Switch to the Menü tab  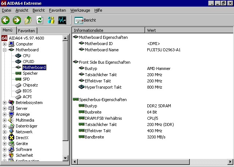click(x=8, y=30)
